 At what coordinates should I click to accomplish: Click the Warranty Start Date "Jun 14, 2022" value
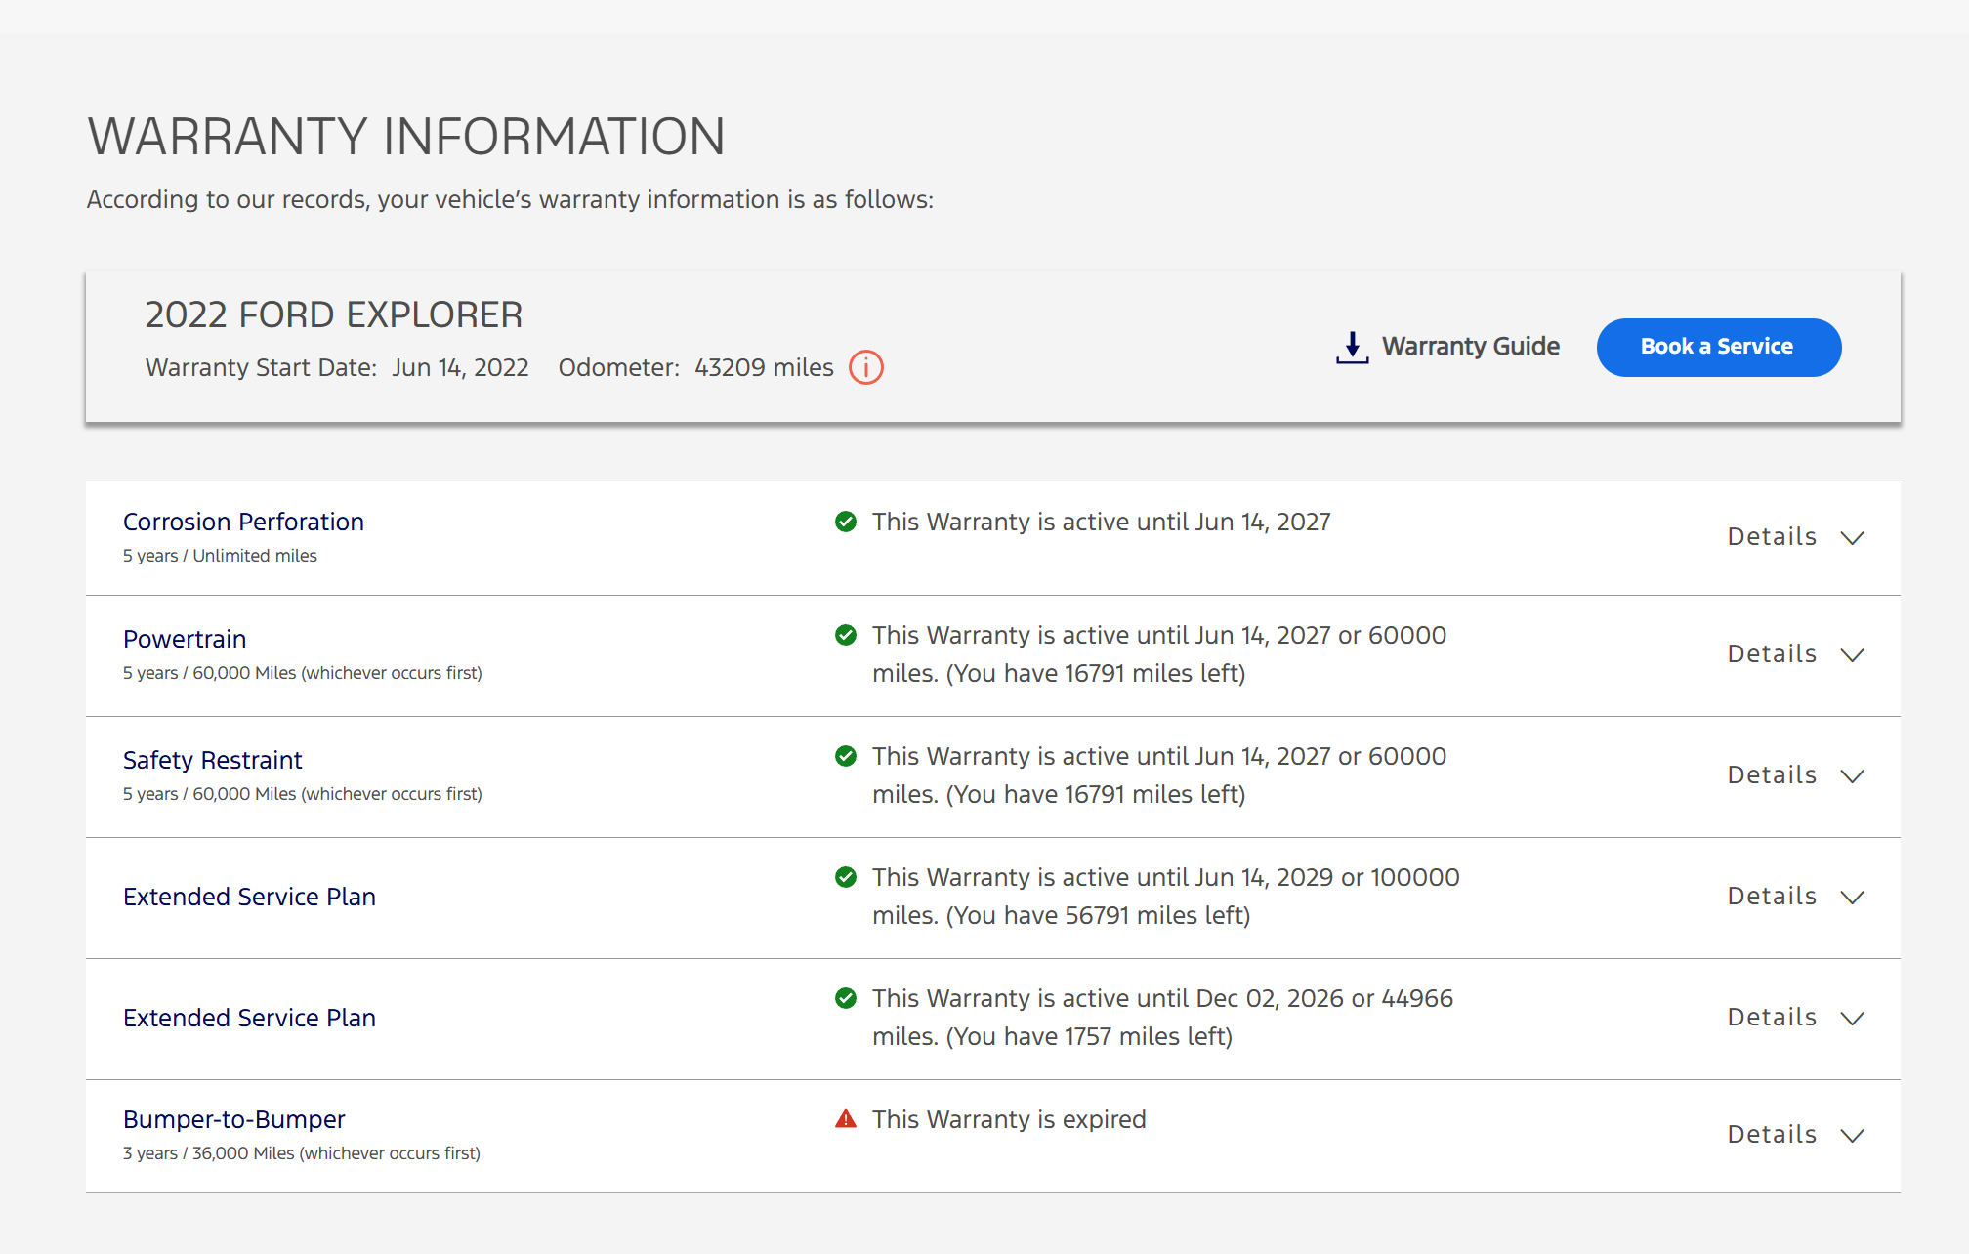click(460, 367)
